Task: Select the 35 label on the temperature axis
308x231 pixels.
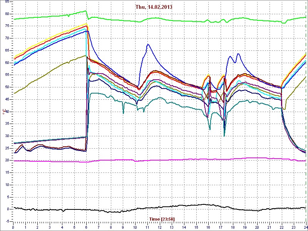Action: point(7,124)
